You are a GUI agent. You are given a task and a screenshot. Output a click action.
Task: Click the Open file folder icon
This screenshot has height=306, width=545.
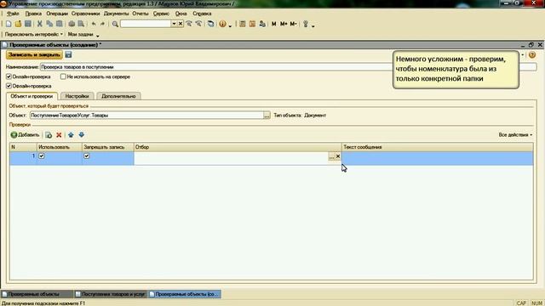click(x=18, y=24)
